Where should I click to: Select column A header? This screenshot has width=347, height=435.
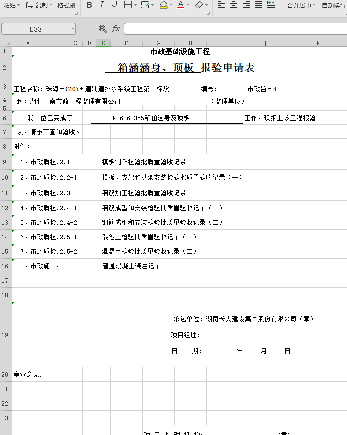(x=28, y=43)
